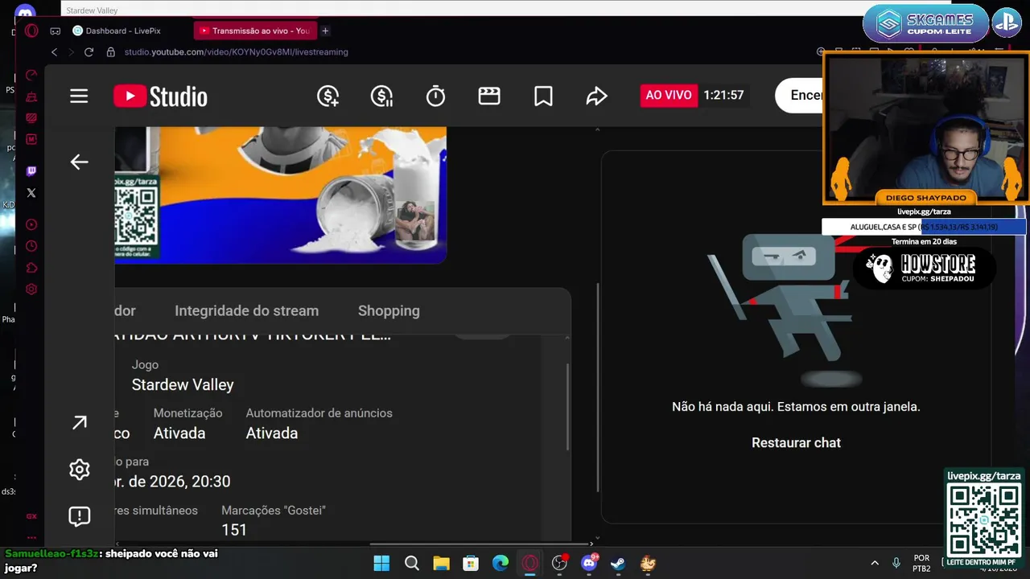Viewport: 1030px width, 579px height.
Task: Open OBS Studio from taskbar
Action: point(559,564)
